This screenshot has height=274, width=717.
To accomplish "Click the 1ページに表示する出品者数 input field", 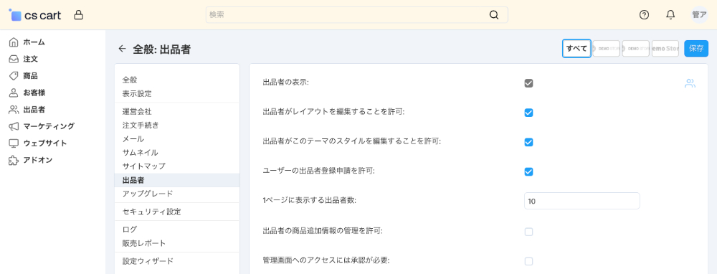I will click(x=581, y=201).
